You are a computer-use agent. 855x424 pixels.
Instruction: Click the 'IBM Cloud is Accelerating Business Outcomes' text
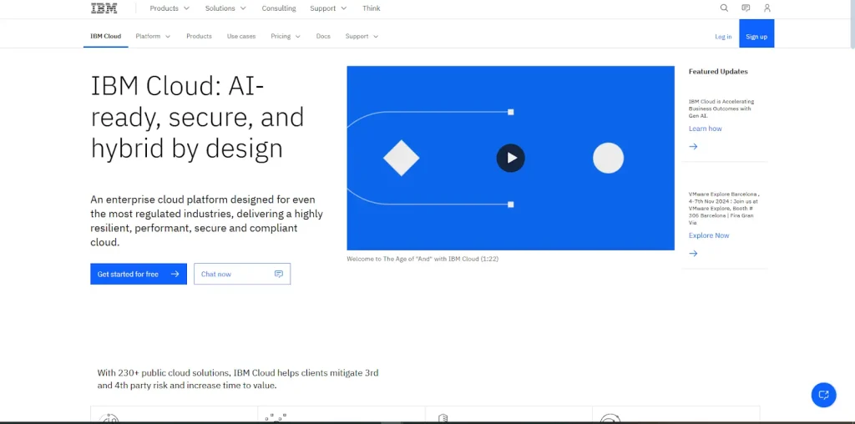point(721,109)
